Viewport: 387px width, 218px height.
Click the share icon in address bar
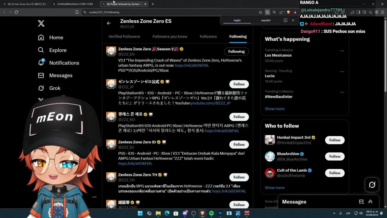[x=281, y=12]
